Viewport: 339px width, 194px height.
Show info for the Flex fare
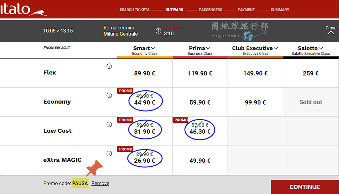pyautogui.click(x=109, y=66)
